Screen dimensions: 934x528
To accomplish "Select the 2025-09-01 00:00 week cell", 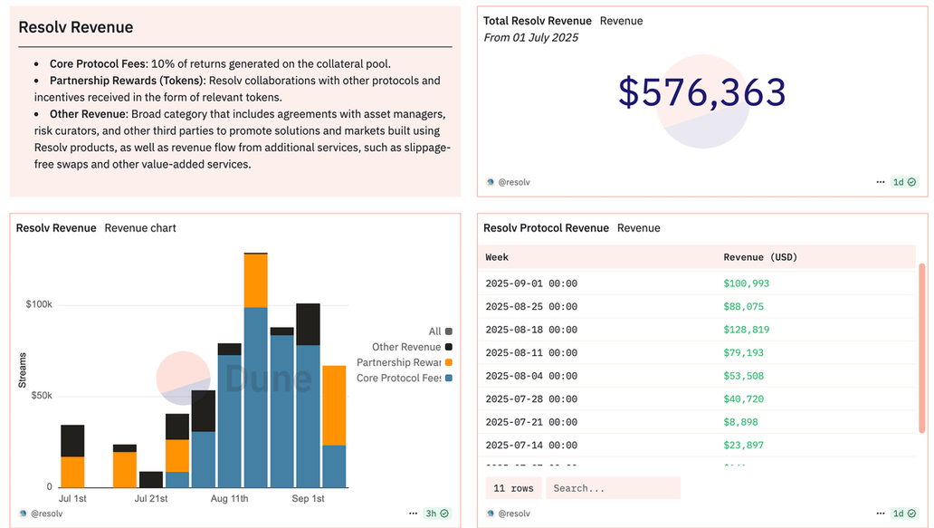I will (x=531, y=283).
